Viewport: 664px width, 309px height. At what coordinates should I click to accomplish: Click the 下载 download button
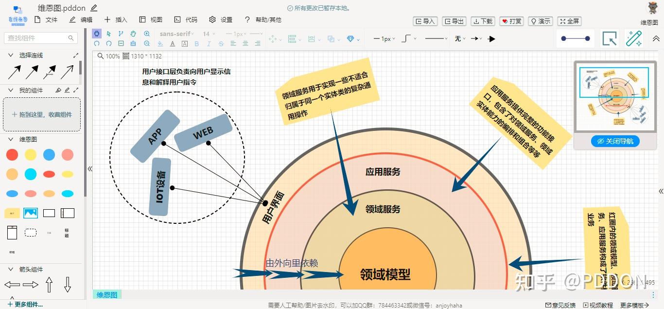483,21
